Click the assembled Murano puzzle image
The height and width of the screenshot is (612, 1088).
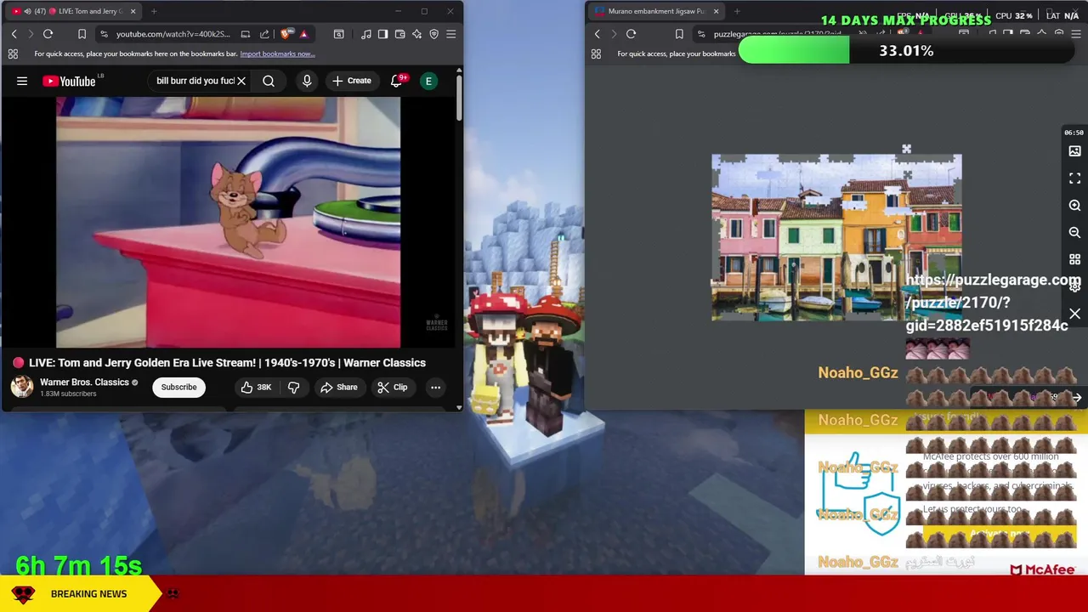[836, 238]
